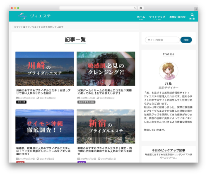Click the Viesthe site logo icon
The image size is (207, 175).
pyautogui.click(x=22, y=16)
